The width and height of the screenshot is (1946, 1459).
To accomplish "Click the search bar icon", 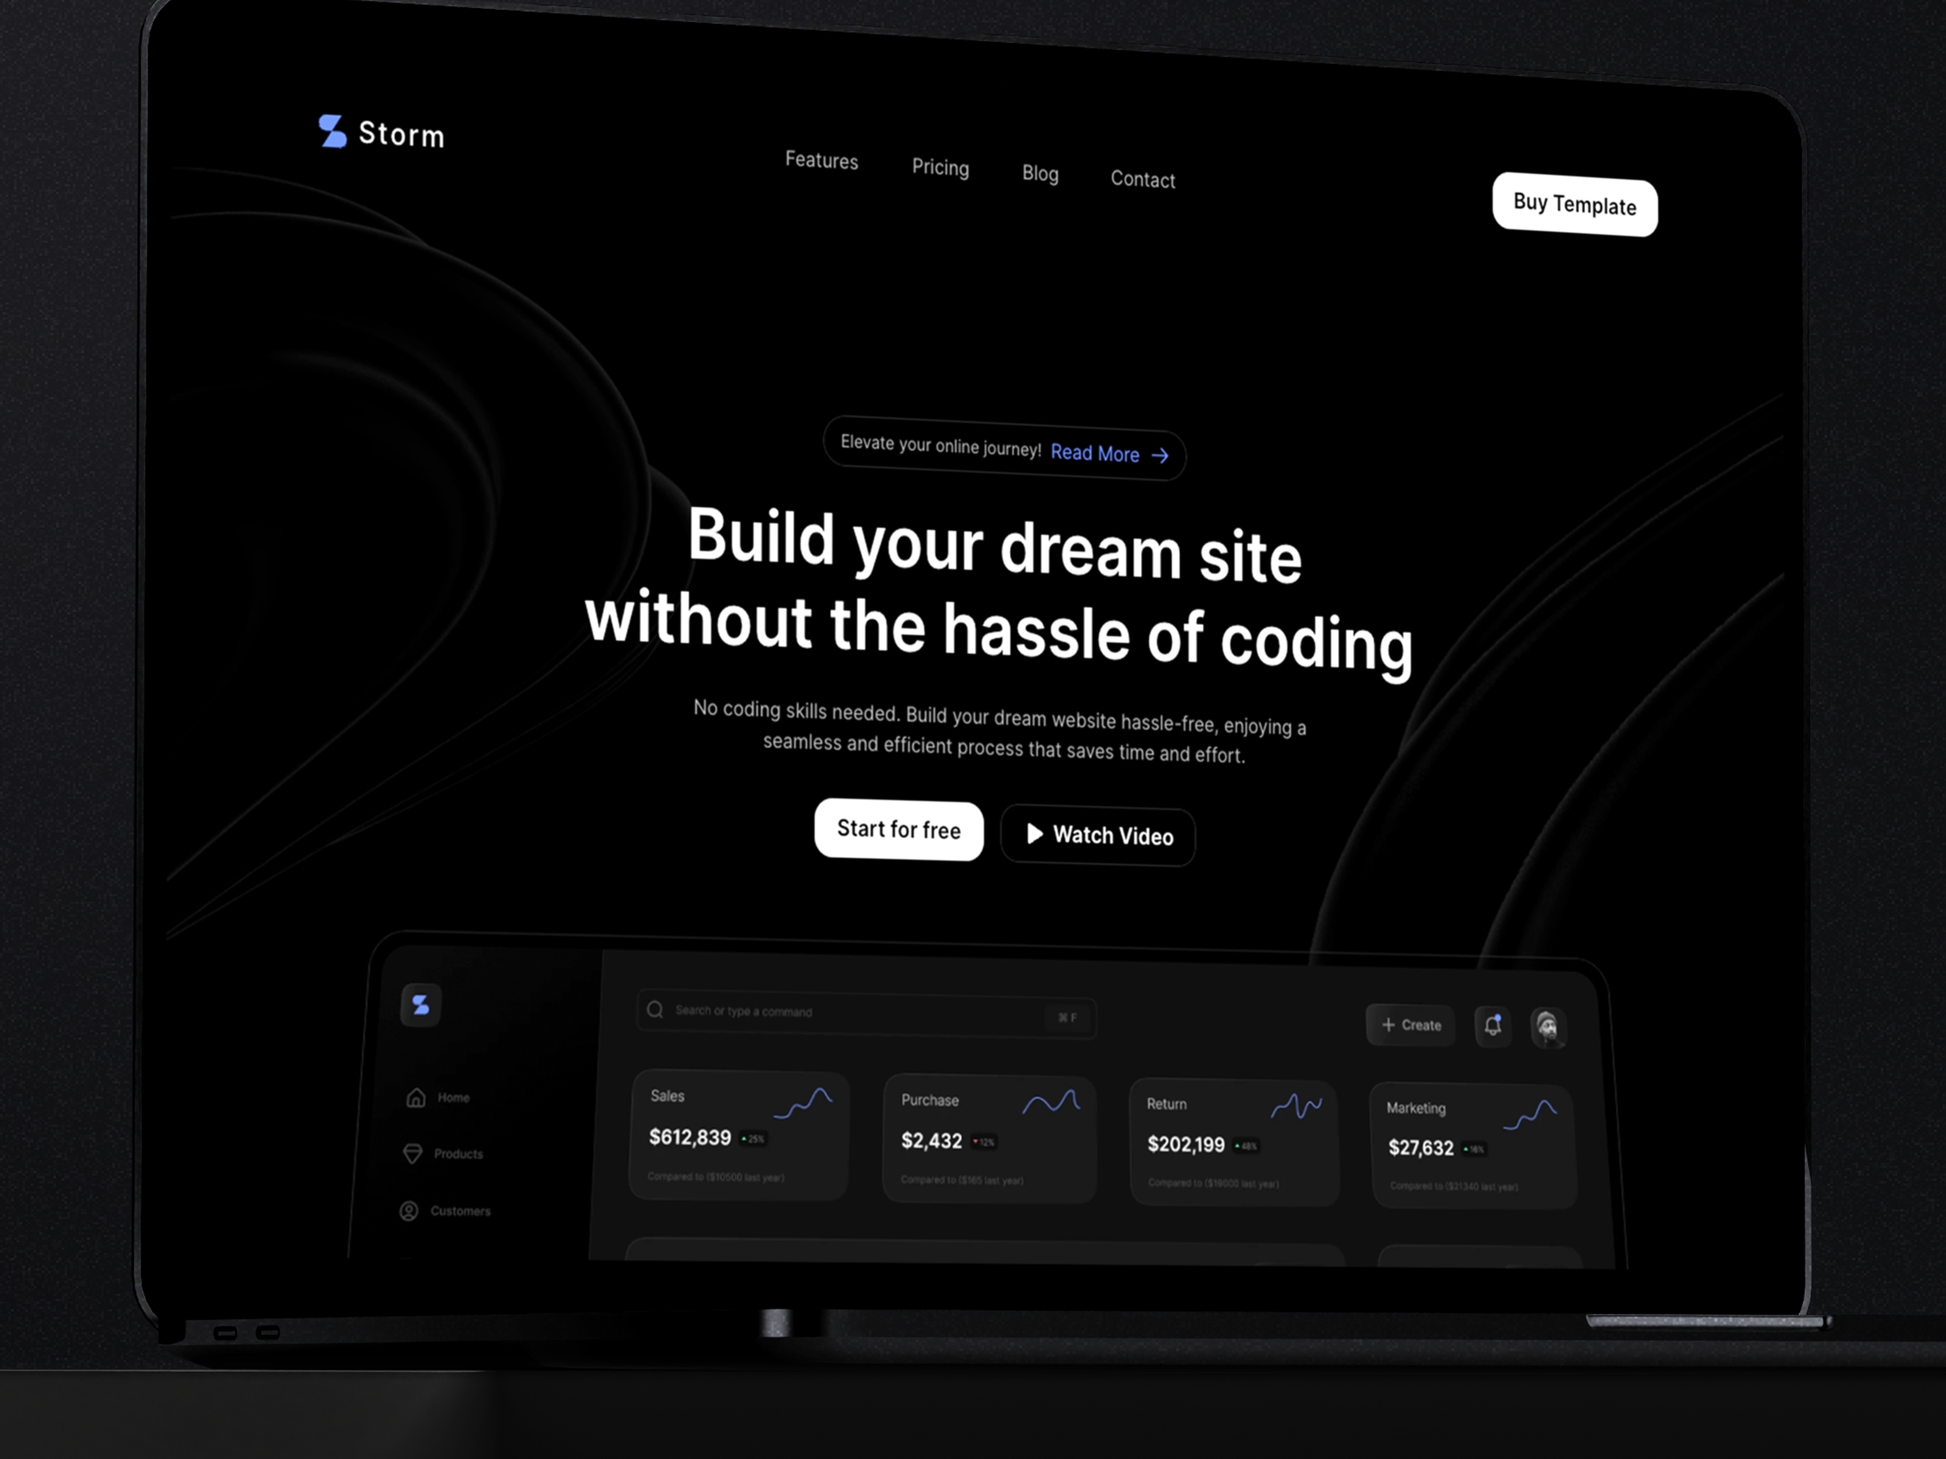I will (x=654, y=1010).
